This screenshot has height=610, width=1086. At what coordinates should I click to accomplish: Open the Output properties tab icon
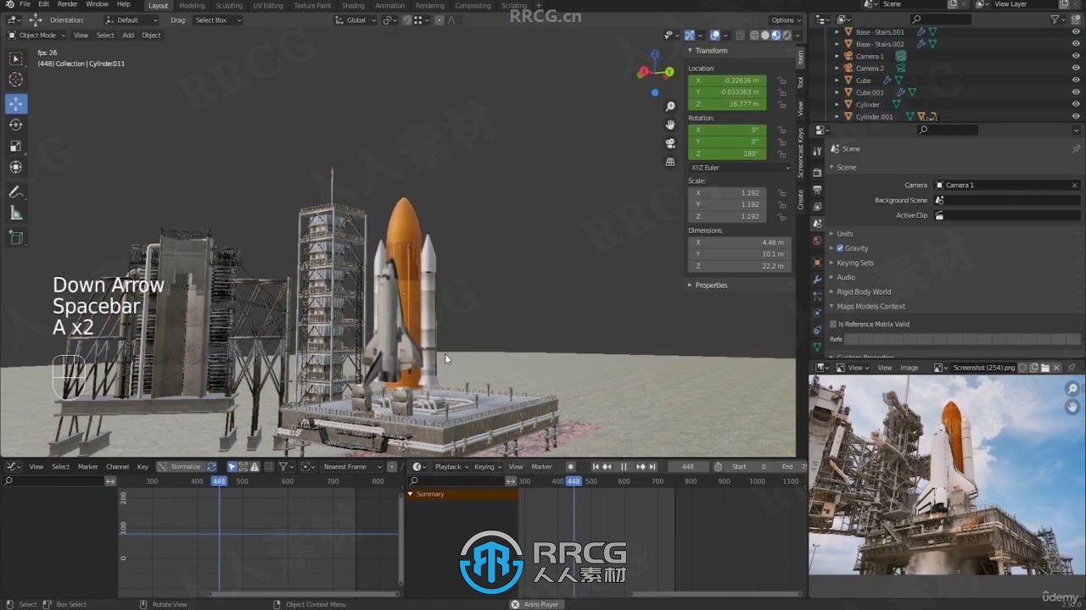tap(817, 189)
